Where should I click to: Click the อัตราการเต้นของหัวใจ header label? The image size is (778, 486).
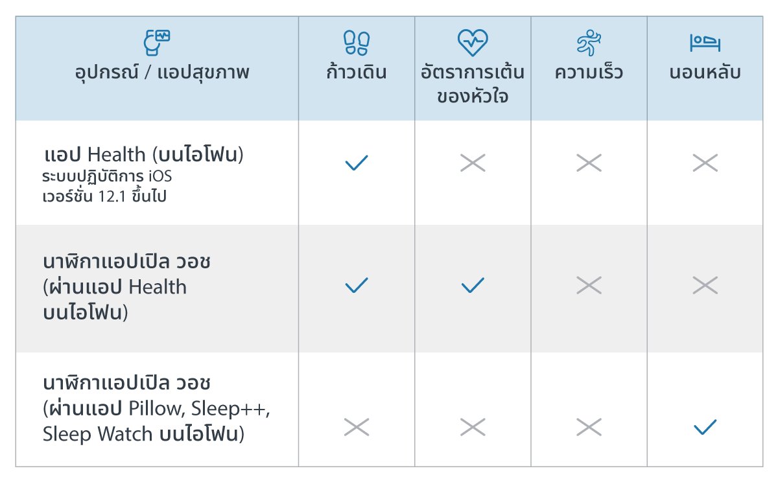click(x=473, y=84)
